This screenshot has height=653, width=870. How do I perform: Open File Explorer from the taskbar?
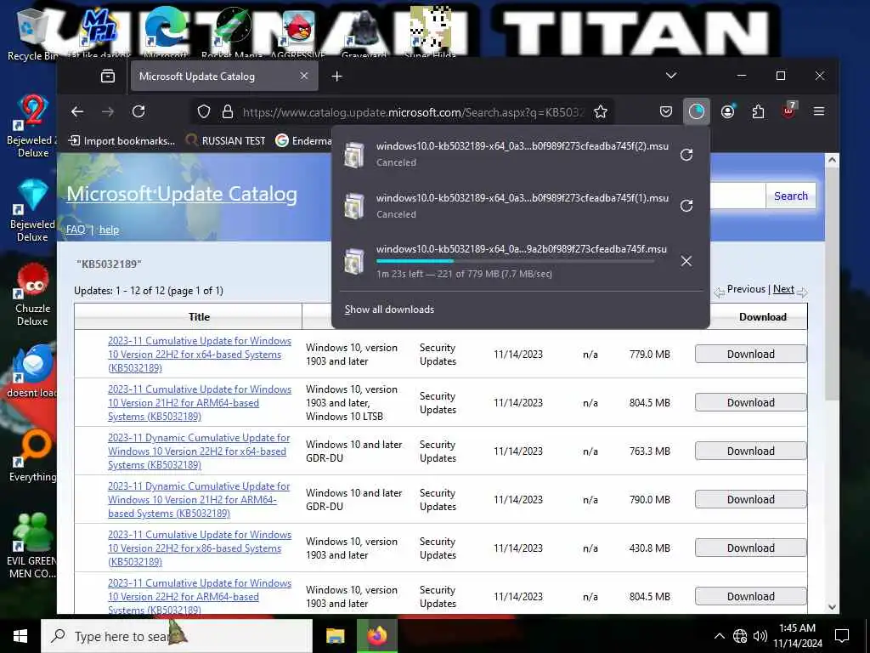[335, 636]
